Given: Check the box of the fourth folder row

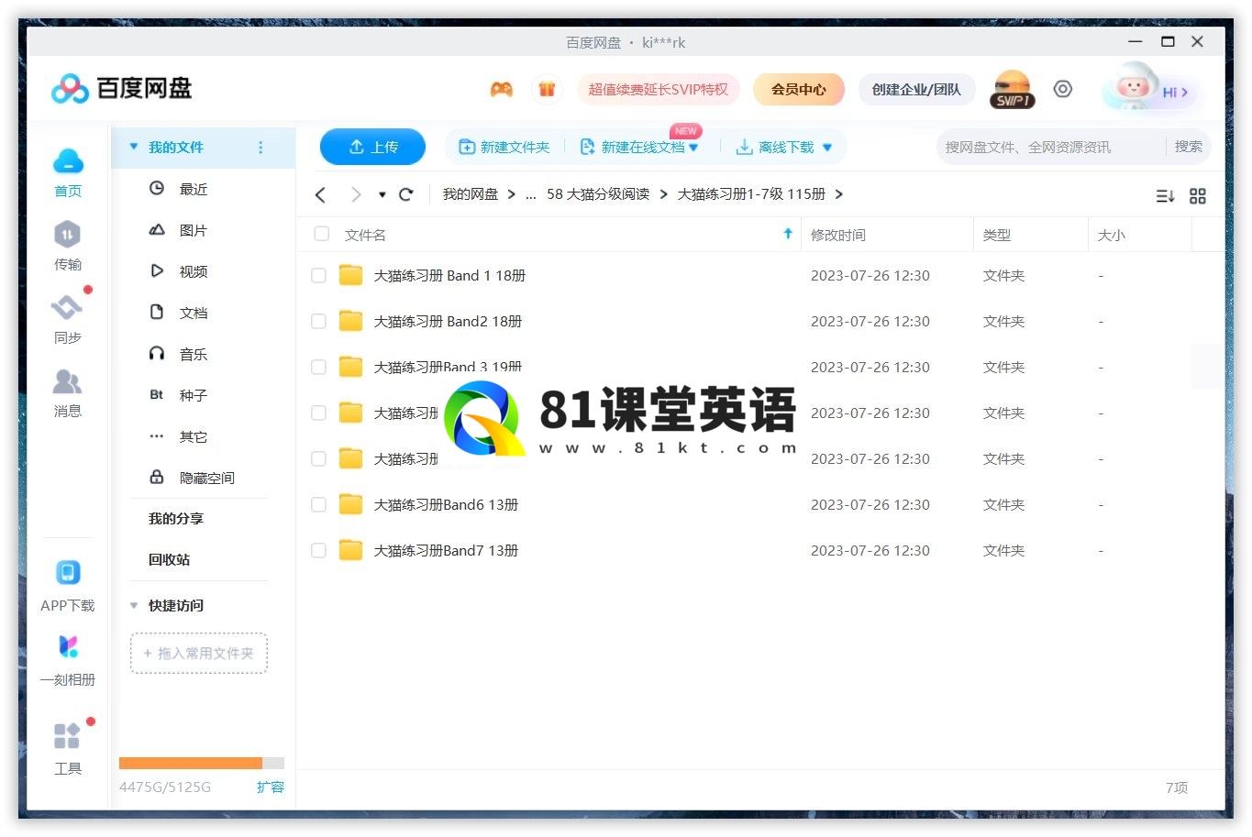Looking at the screenshot, I should 318,413.
